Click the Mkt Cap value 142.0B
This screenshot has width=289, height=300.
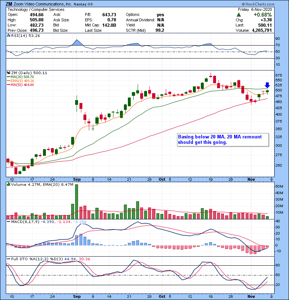[109, 25]
